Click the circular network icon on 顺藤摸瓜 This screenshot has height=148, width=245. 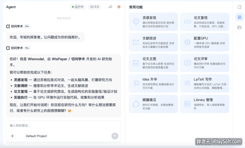(136, 104)
